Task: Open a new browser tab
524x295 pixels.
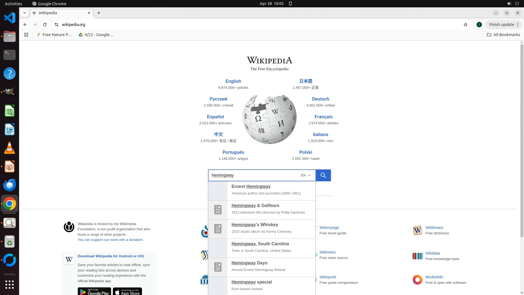Action: point(99,13)
